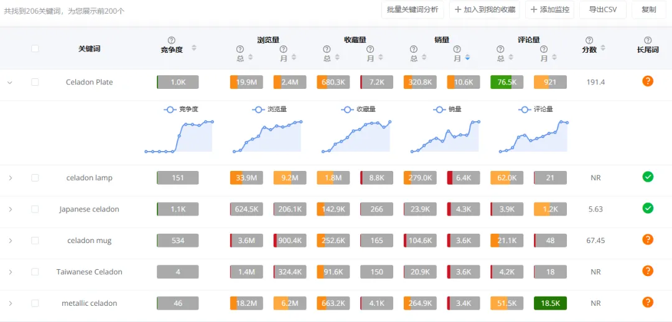Screen dimensions: 672x322
Task: Click 加入到我的收藏 button
Action: point(485,10)
